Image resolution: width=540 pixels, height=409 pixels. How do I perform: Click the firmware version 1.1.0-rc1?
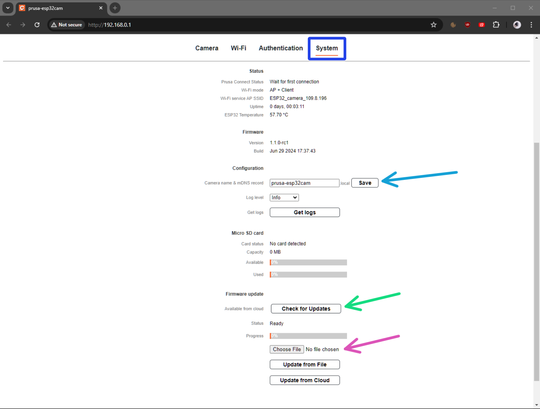click(279, 143)
